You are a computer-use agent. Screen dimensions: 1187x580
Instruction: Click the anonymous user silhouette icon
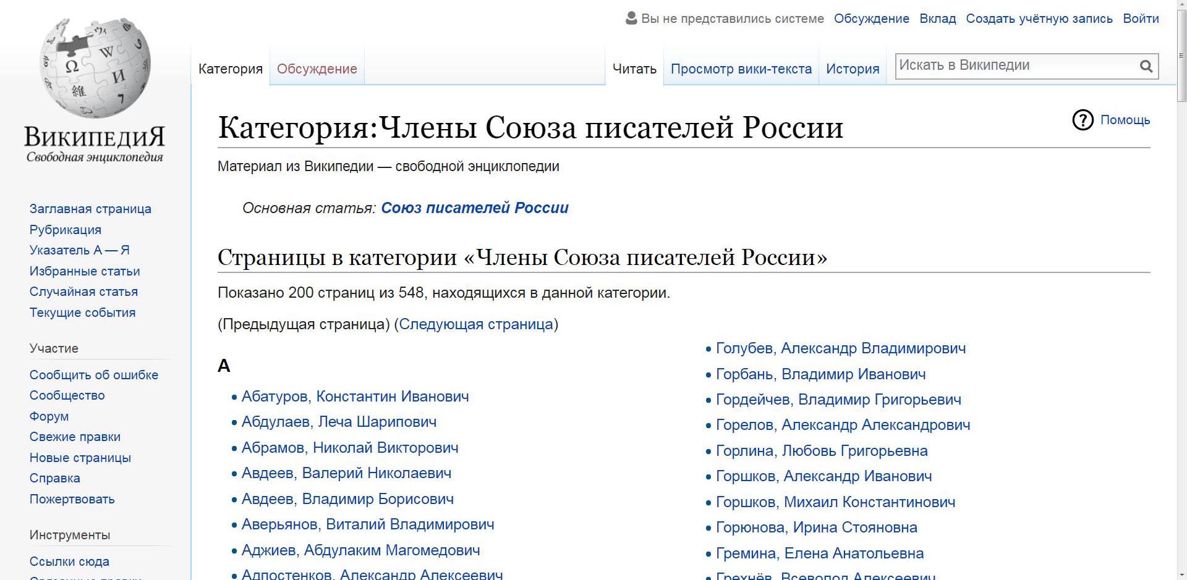(x=631, y=19)
